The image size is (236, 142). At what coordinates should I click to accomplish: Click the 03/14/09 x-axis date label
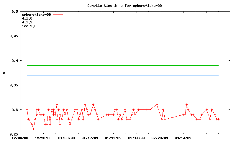183,138
